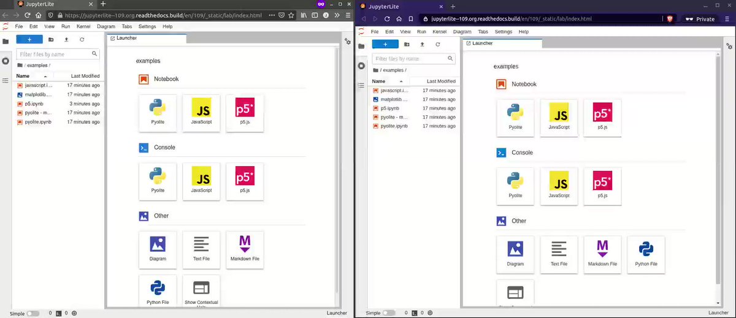
Task: Open p5.js console in right Brave window
Action: (602, 186)
